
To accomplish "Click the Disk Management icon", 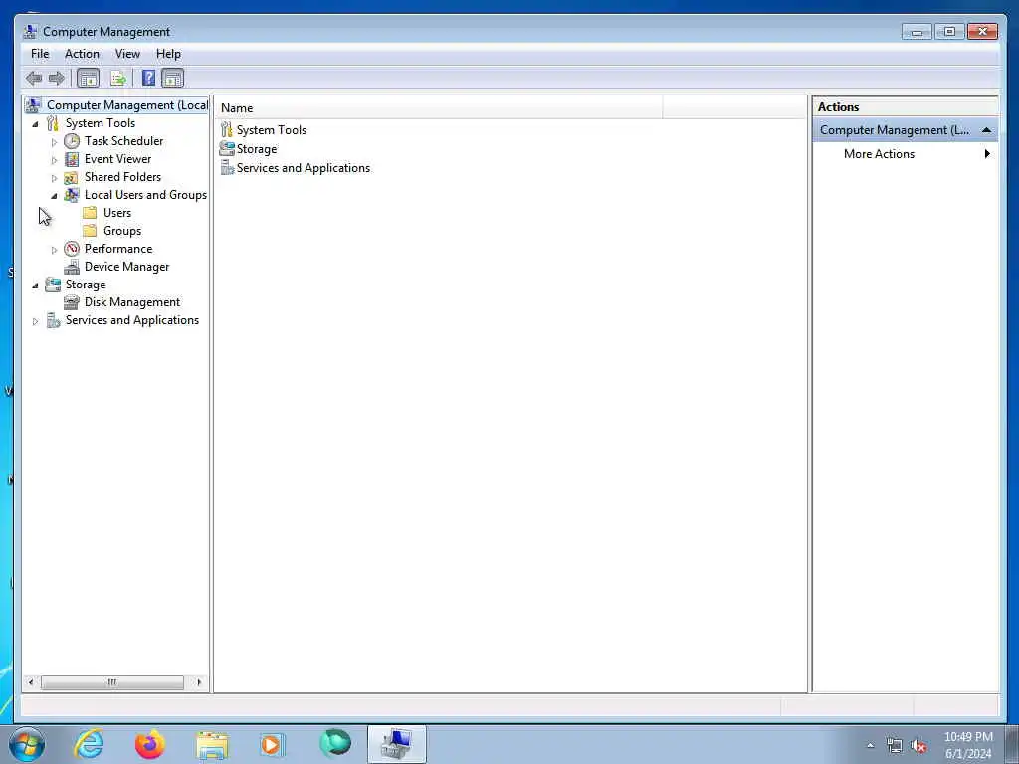I will point(72,302).
